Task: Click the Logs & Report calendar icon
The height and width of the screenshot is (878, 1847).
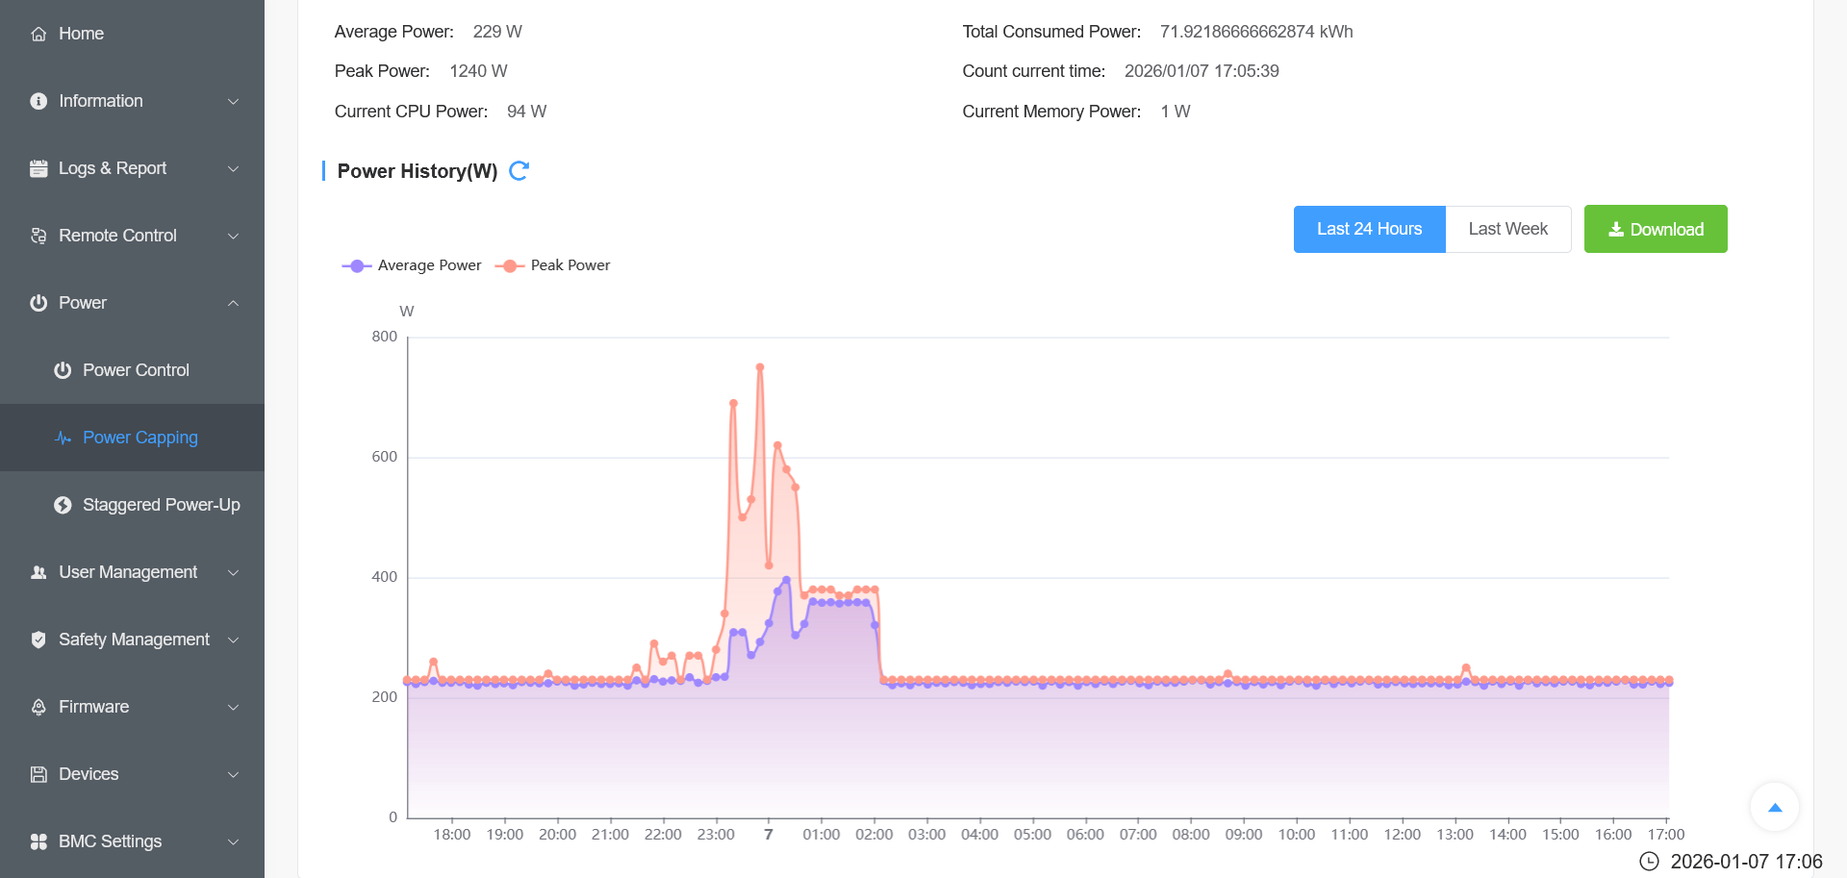Action: (38, 168)
